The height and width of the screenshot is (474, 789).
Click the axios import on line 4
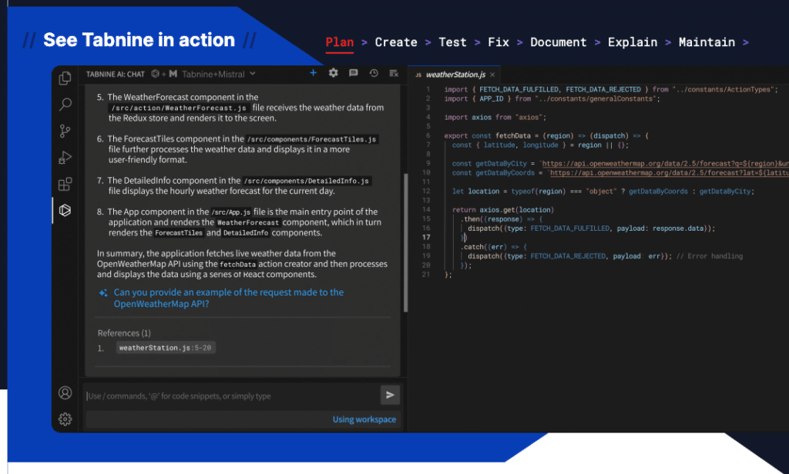[x=495, y=117]
